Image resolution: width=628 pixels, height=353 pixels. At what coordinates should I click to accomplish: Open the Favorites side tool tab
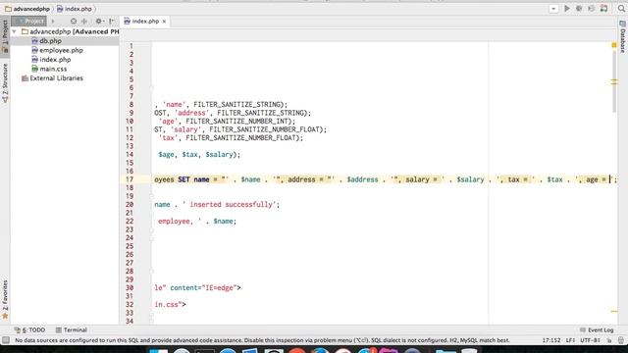coord(5,299)
